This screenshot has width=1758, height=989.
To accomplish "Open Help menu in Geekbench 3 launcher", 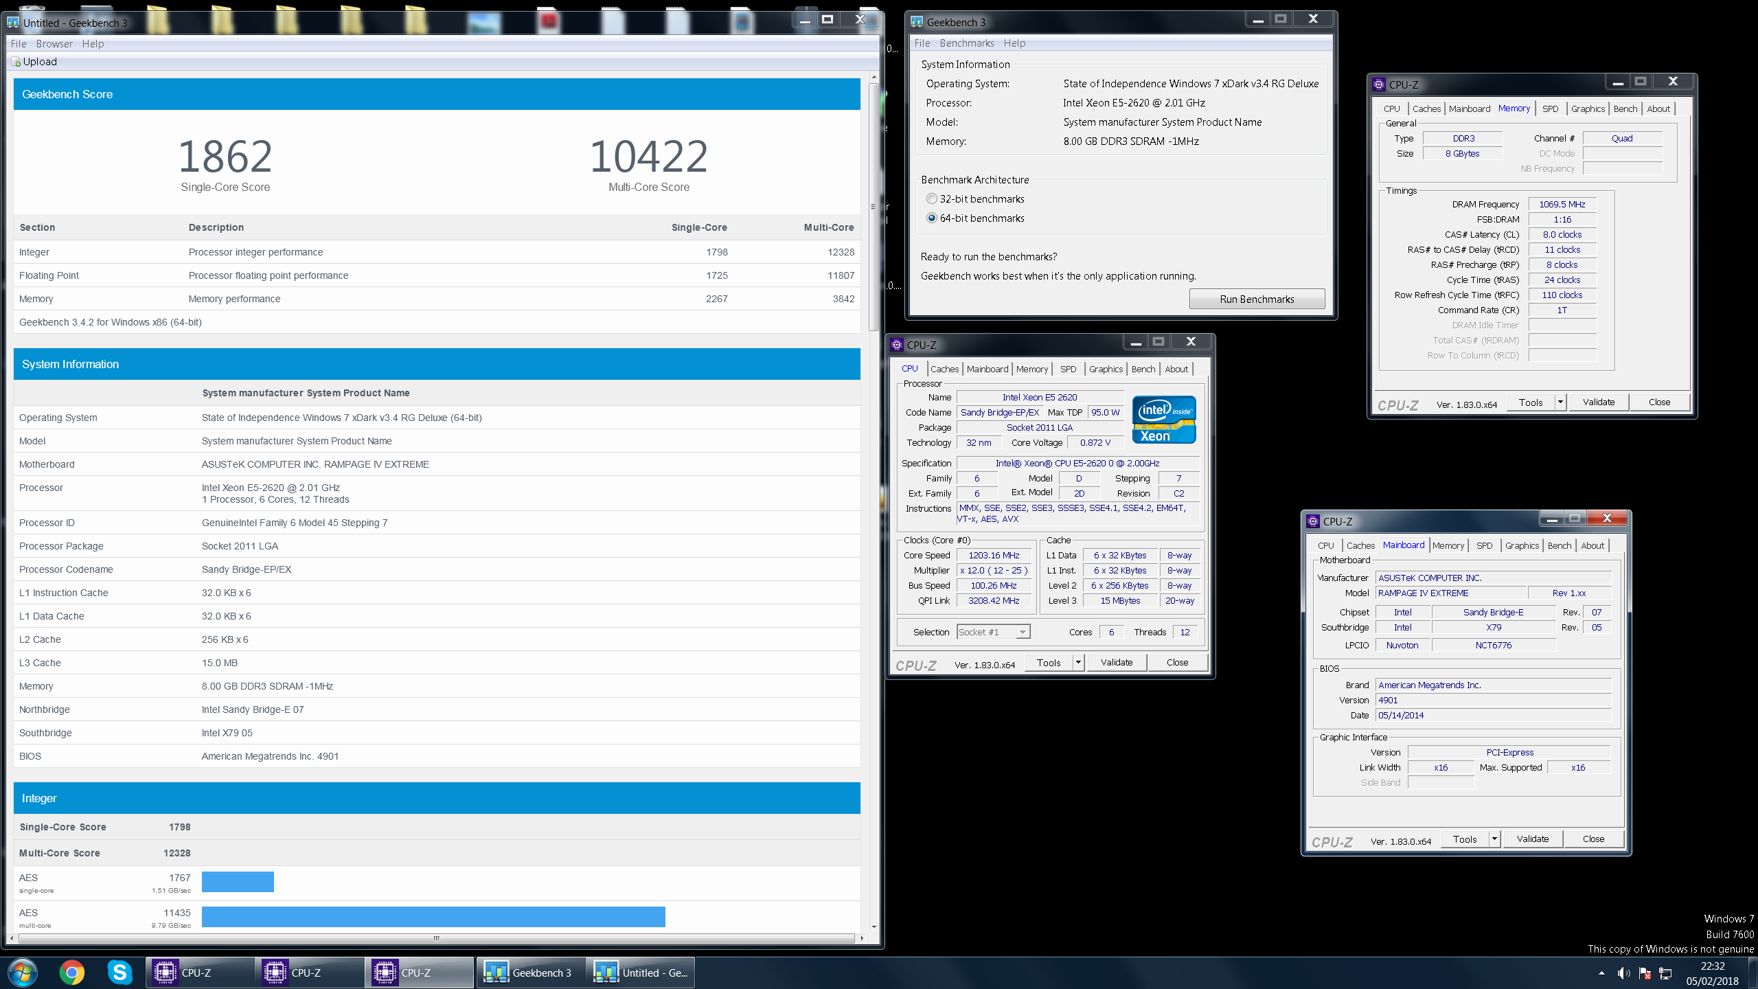I will click(x=1014, y=43).
